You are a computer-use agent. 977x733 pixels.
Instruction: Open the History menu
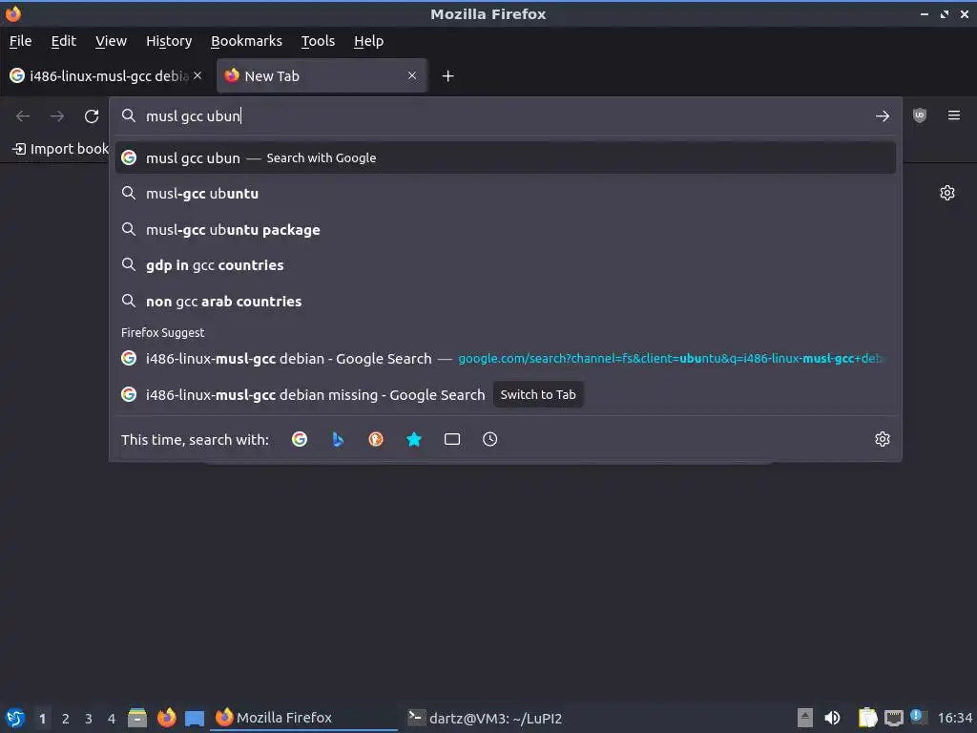coord(169,41)
